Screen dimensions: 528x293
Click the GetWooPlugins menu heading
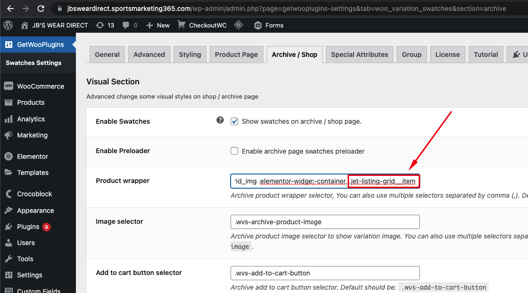coord(40,45)
